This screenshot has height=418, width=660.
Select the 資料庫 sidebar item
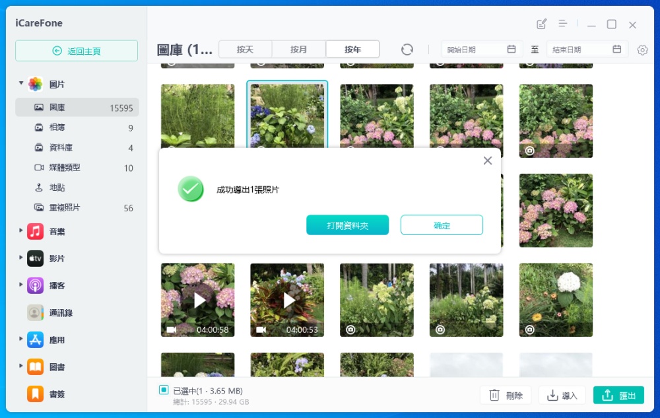(x=77, y=147)
